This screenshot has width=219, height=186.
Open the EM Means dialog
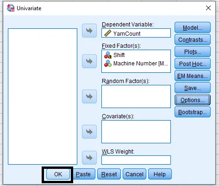(193, 76)
